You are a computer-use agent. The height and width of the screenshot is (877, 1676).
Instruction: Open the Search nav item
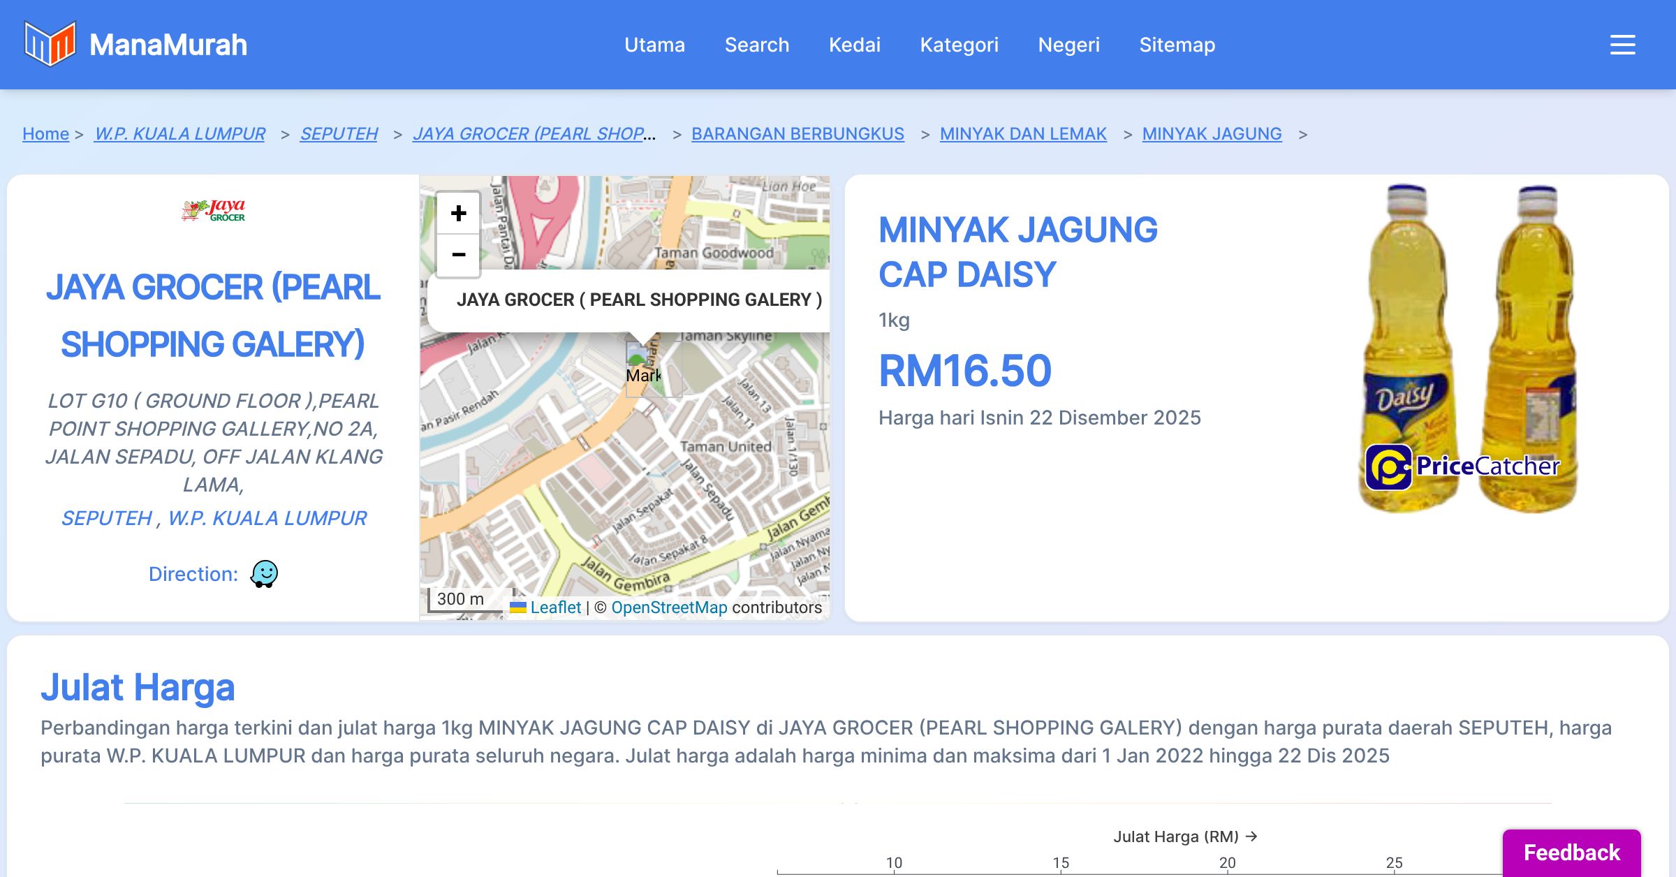coord(756,45)
